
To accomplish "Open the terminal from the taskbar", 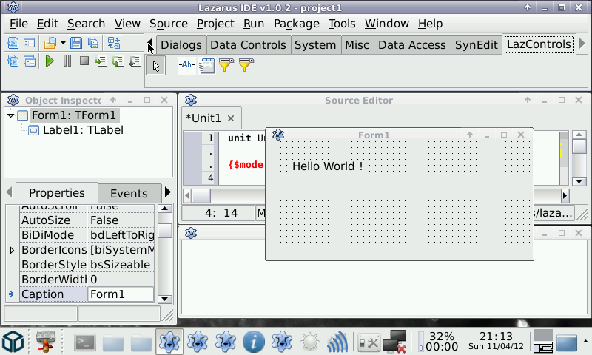I will 84,342.
